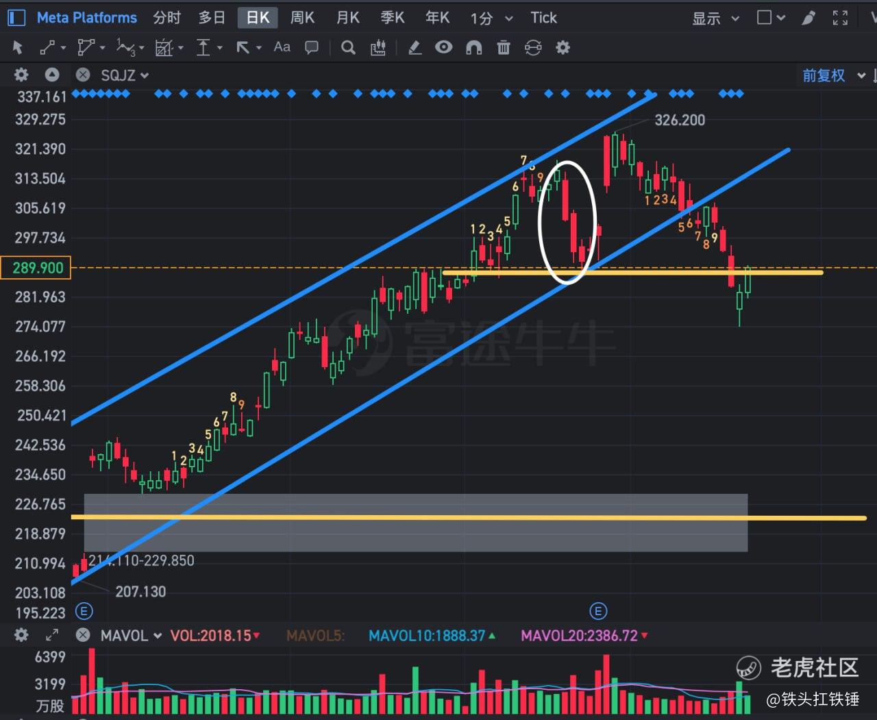Click the 326.200 high price label
Screen dimensions: 877x720
(680, 121)
